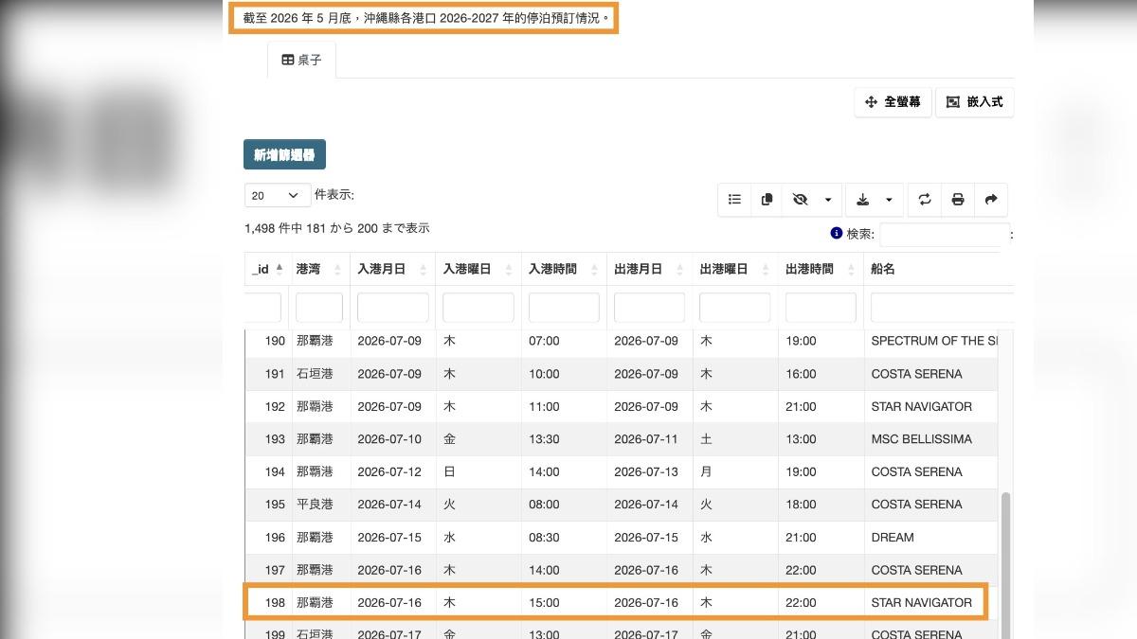1137x639 pixels.
Task: Open the 嵌入式 embed button
Action: pyautogui.click(x=975, y=102)
